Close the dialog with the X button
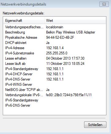The height and width of the screenshot is (134, 111). (104, 4)
